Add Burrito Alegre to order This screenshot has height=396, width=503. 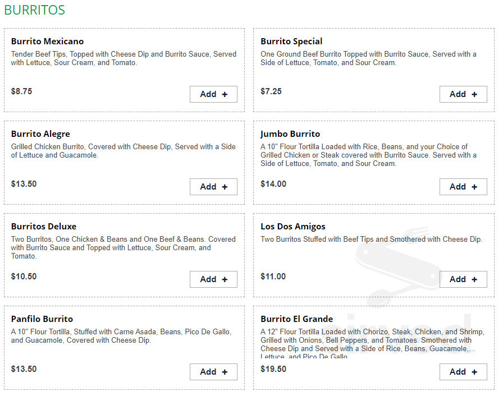[213, 187]
